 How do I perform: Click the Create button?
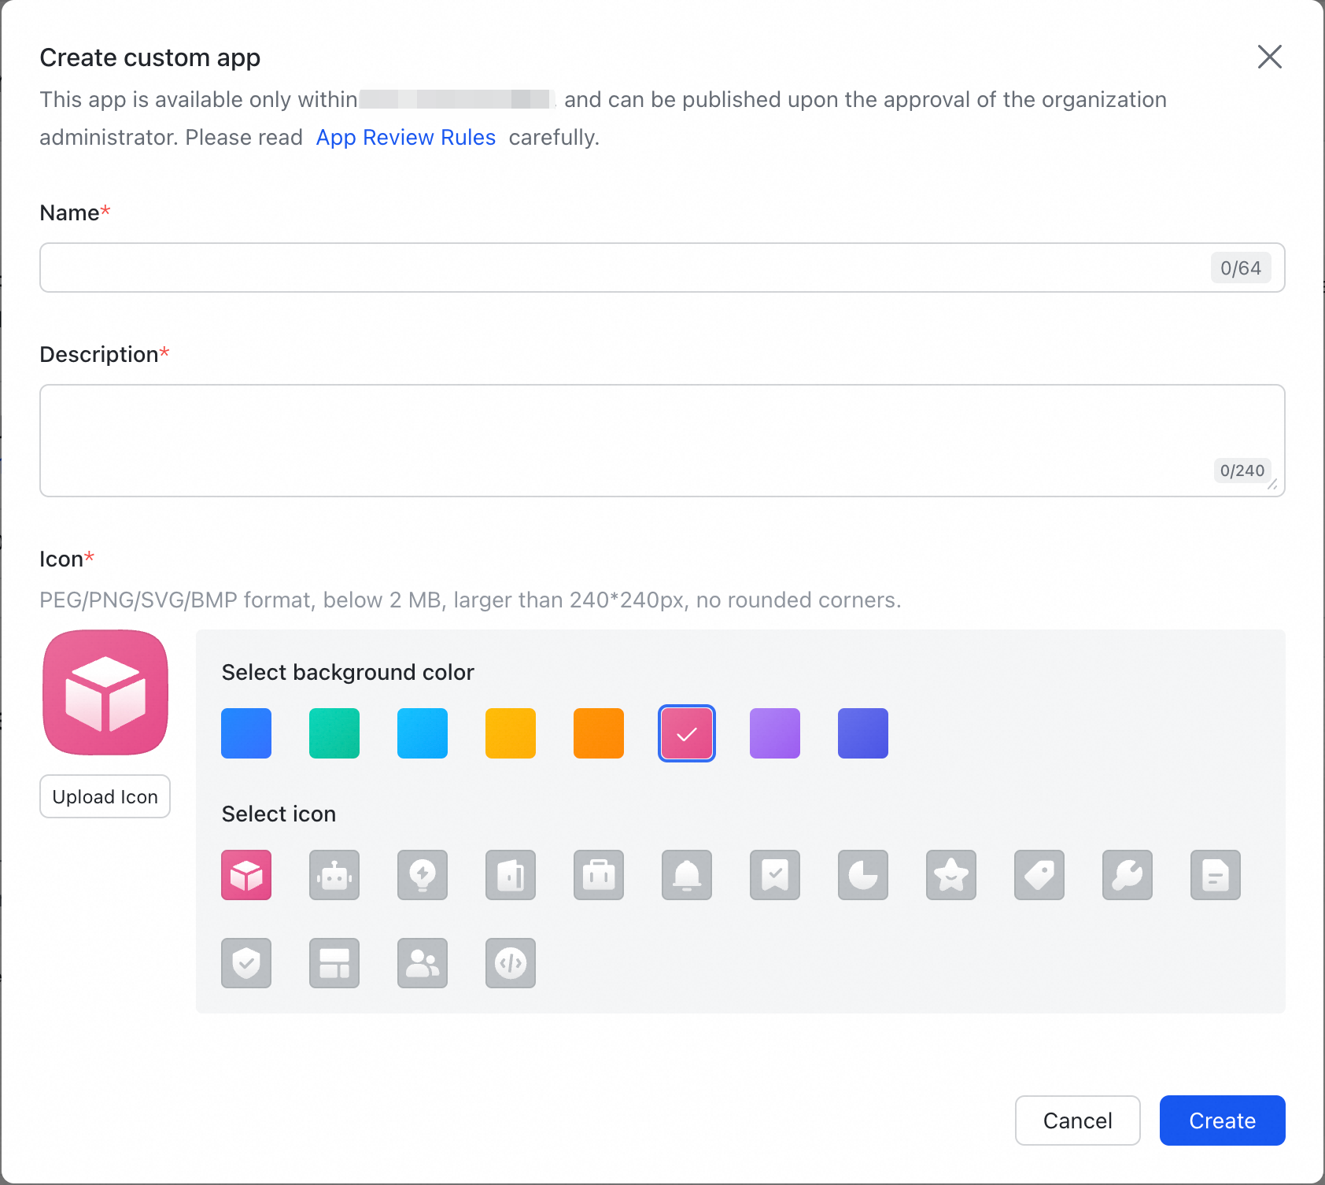click(x=1222, y=1120)
